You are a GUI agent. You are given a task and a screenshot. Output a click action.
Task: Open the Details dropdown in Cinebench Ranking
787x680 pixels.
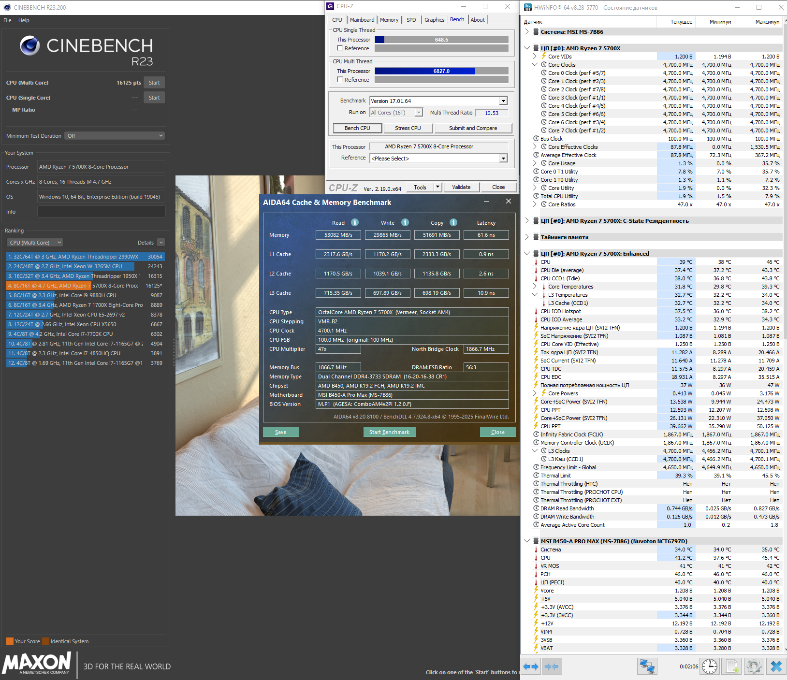click(x=161, y=243)
